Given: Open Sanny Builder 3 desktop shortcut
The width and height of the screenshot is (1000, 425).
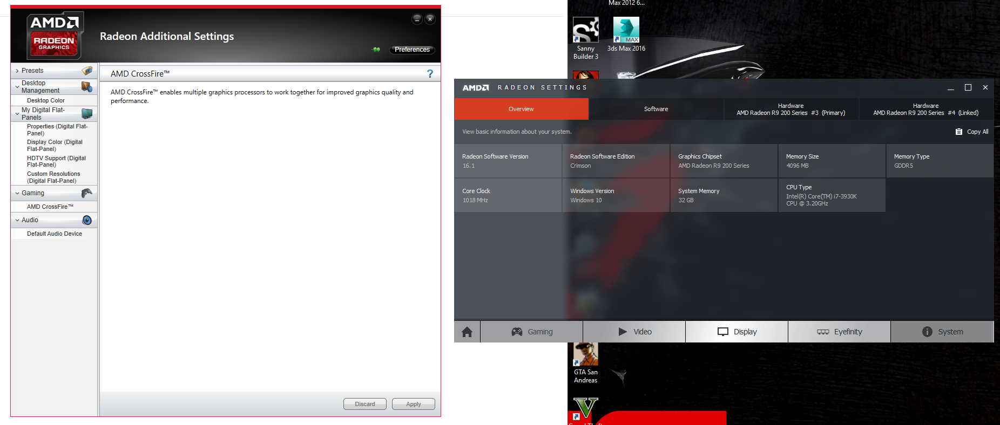Looking at the screenshot, I should (586, 38).
